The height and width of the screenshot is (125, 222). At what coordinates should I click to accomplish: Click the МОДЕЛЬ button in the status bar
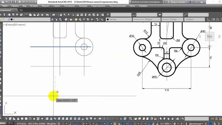(x=52, y=124)
